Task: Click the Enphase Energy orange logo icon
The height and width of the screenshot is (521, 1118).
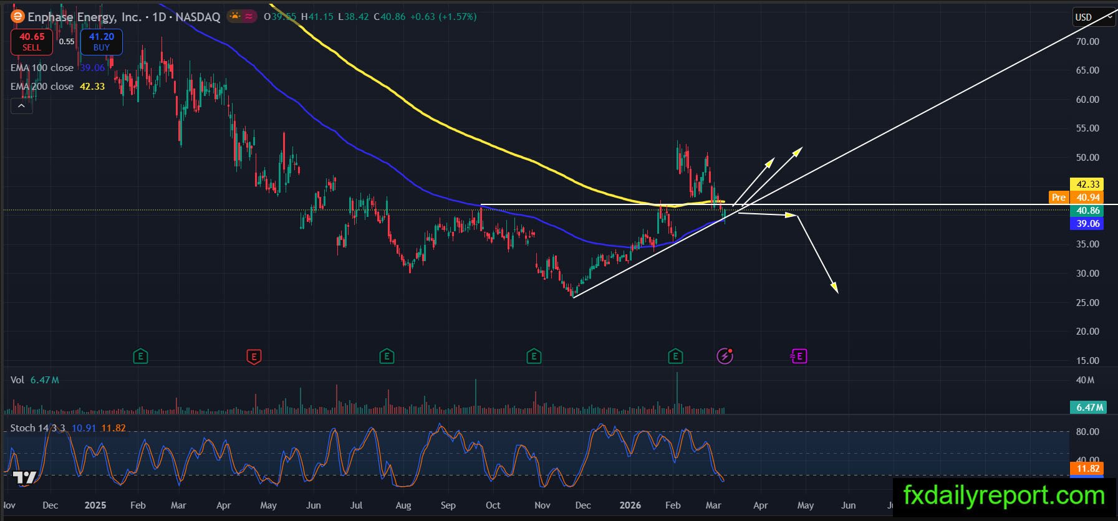Action: tap(17, 17)
